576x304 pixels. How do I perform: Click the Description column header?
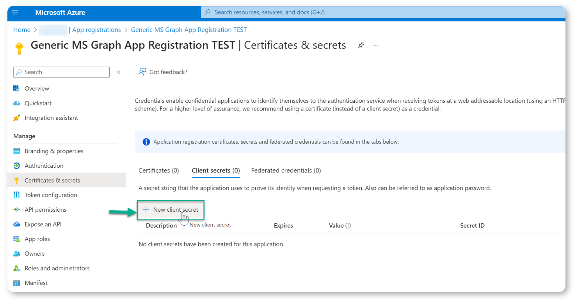(161, 226)
